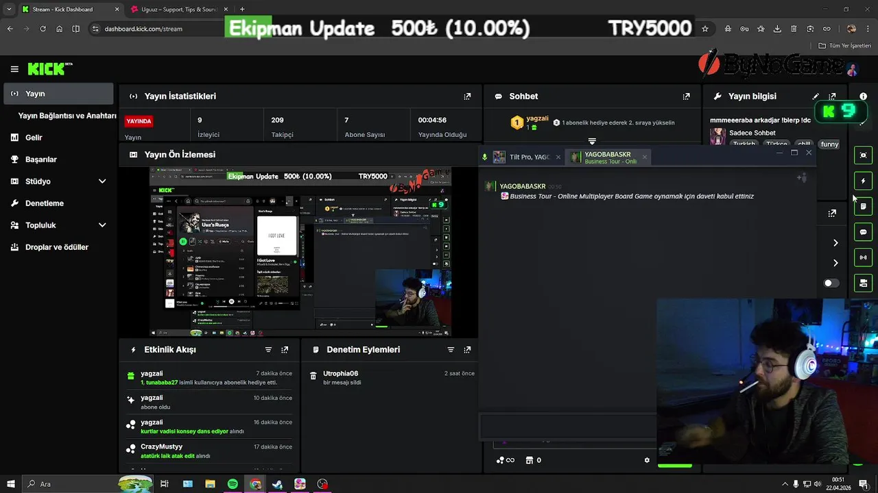Open Chrome from the taskbar
878x493 pixels.
(255, 484)
